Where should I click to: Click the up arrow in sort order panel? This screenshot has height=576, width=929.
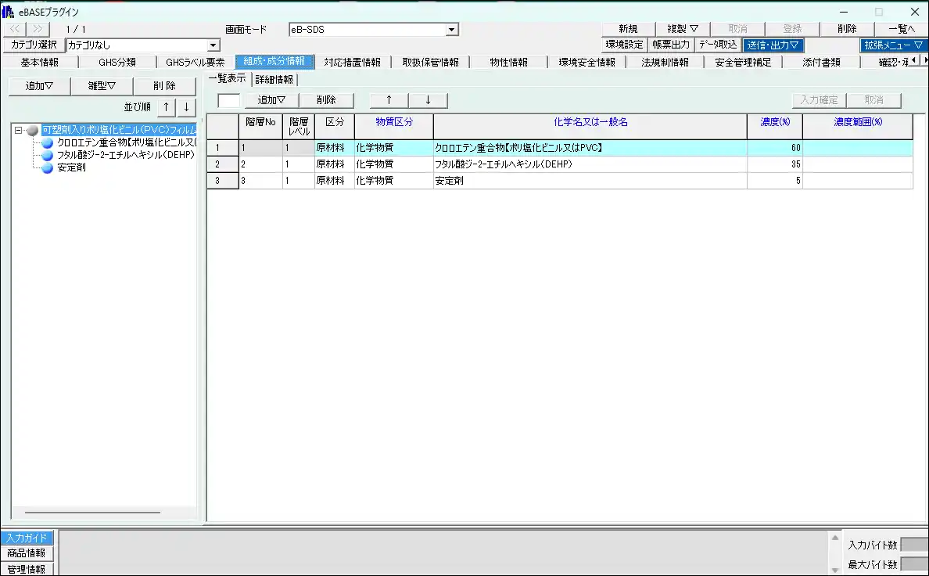[166, 107]
